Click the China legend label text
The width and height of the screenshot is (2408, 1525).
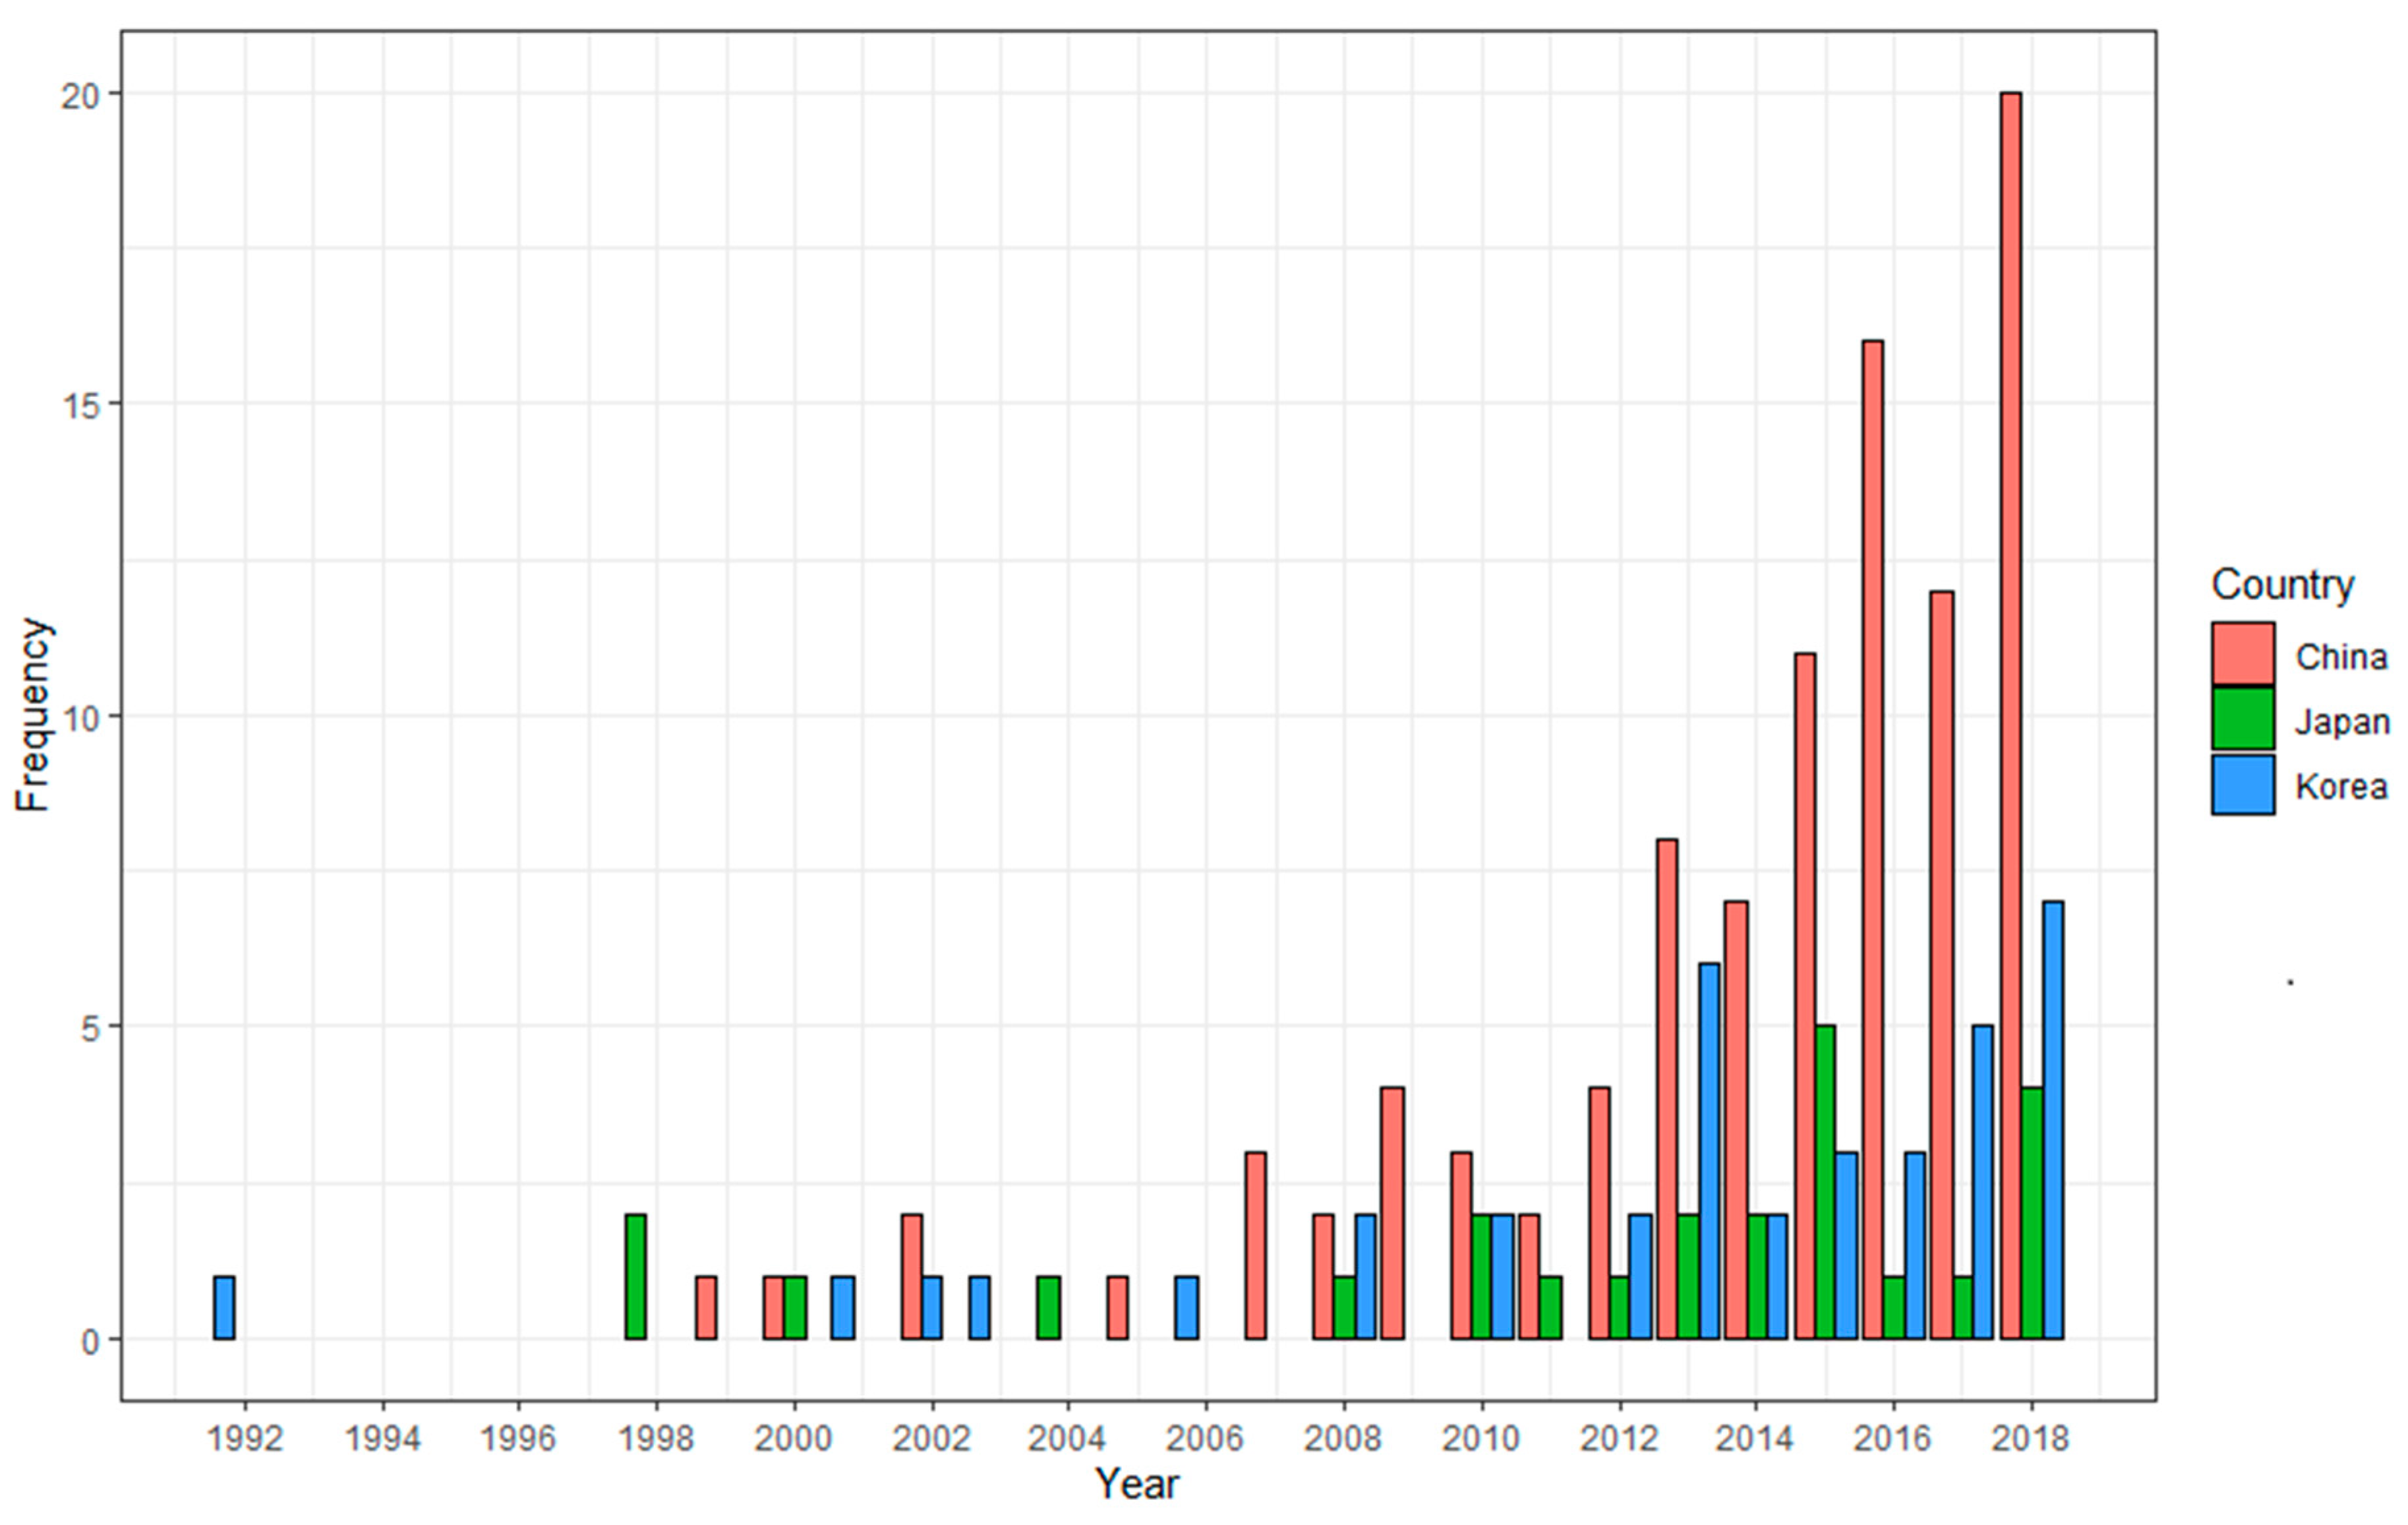pos(2341,657)
